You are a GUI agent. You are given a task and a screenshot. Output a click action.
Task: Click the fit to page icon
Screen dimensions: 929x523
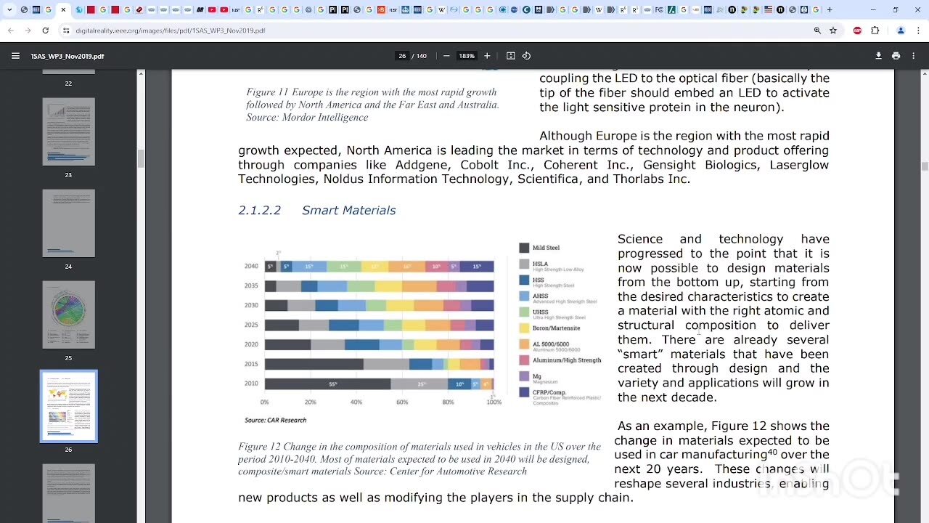[511, 56]
